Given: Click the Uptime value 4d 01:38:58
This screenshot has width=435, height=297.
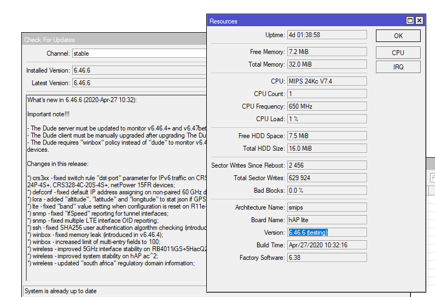Looking at the screenshot, I should point(327,35).
